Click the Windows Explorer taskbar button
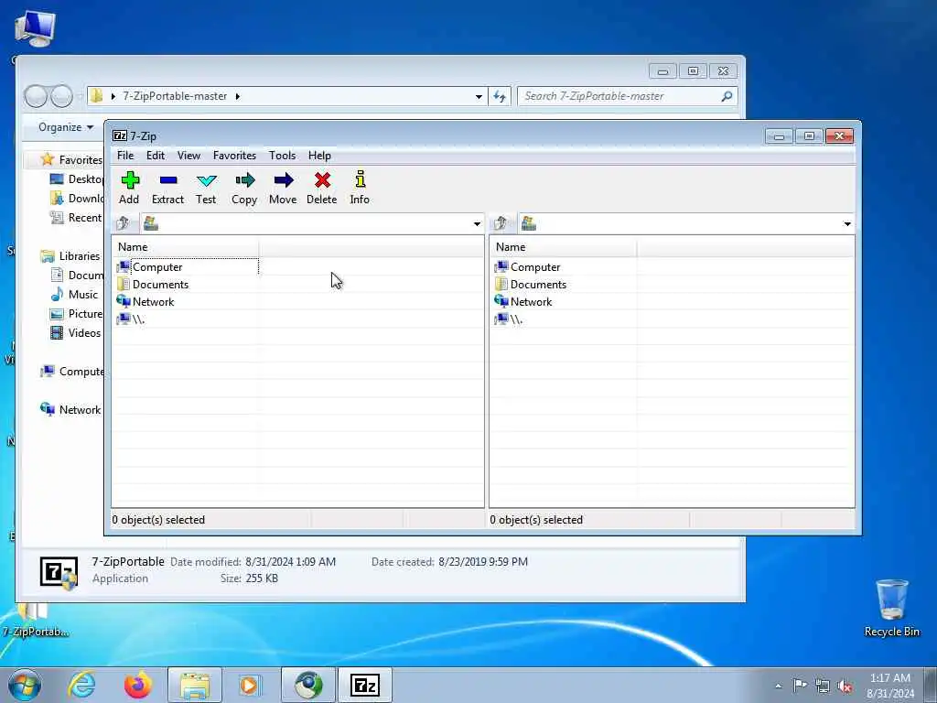The image size is (937, 703). tap(195, 685)
